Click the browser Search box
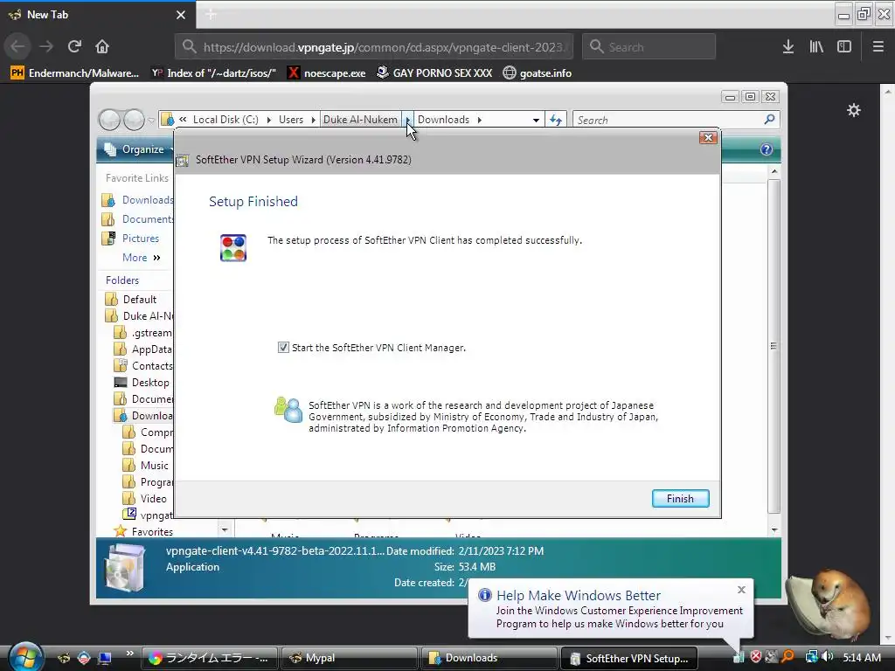The image size is (895, 671). [x=649, y=47]
